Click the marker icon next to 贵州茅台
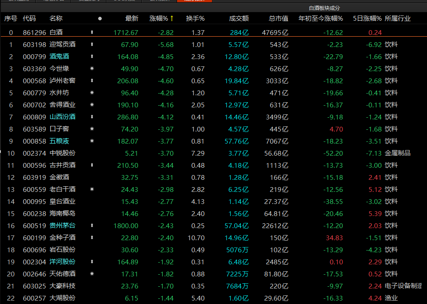Screen dimensions: 427x304 92,226
